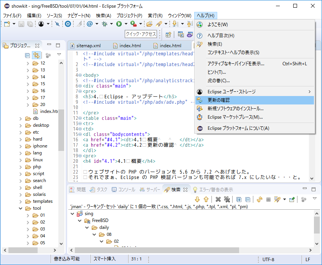
Task: Open the Run button dropdown arrow
Action: (x=126, y=24)
